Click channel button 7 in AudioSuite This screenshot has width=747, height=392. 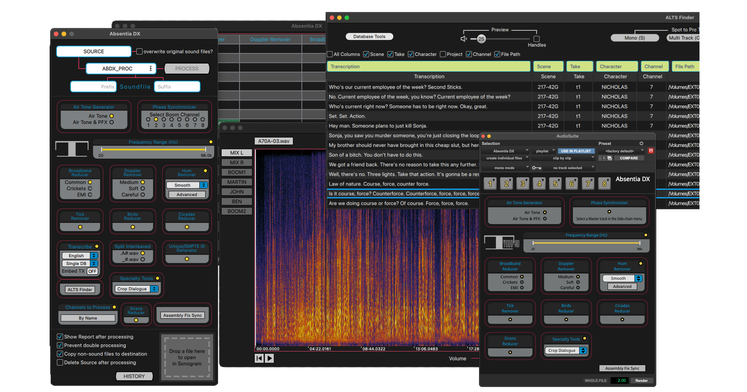pyautogui.click(x=588, y=183)
